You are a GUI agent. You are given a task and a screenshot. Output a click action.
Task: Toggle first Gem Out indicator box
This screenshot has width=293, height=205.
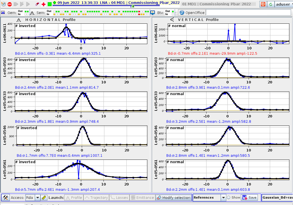[26, 11]
